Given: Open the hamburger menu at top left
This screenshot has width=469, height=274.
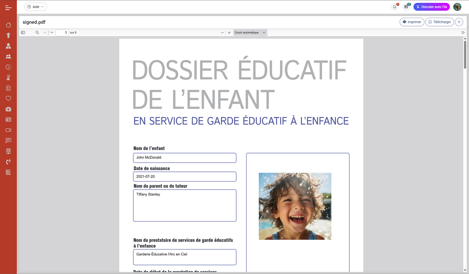Looking at the screenshot, I should (x=8, y=7).
